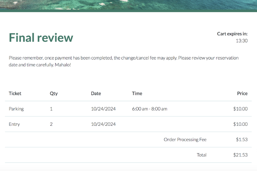Select the Time column header
257x171 pixels.
pos(137,93)
